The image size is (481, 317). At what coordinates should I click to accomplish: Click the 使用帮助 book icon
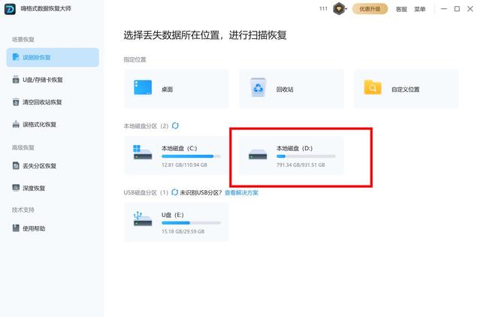tap(16, 228)
